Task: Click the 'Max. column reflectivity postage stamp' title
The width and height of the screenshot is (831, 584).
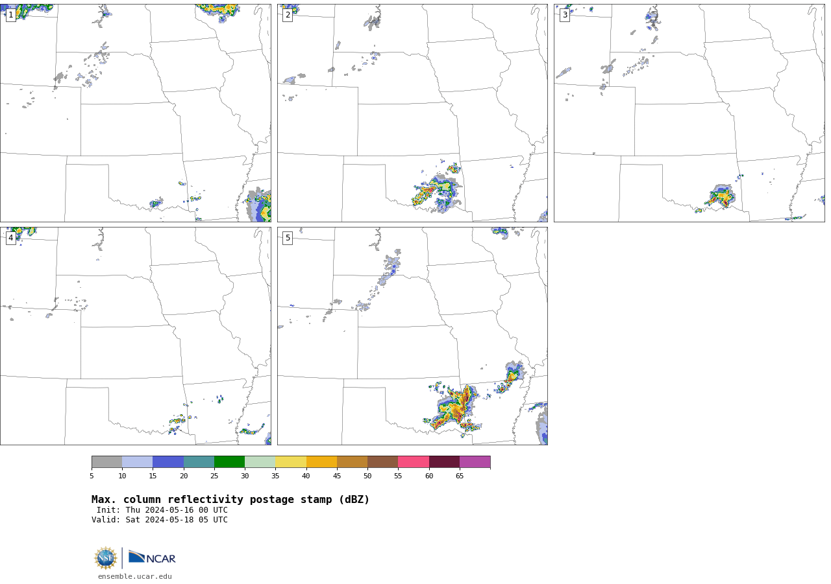Action: [x=230, y=500]
